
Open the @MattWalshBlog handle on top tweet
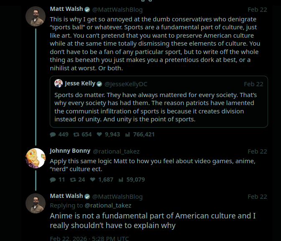click(118, 9)
